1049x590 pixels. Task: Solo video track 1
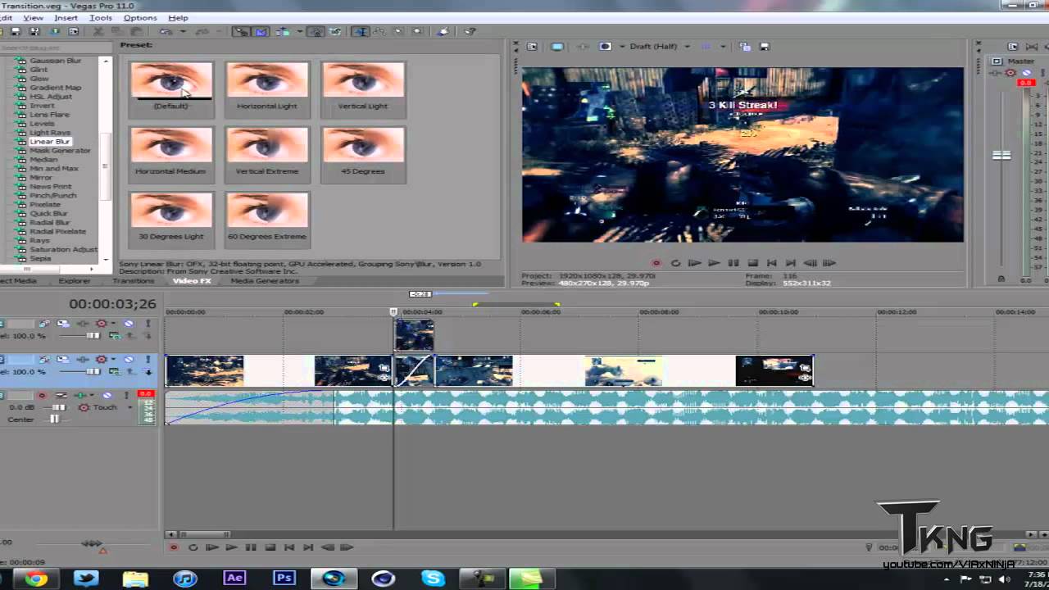(148, 324)
